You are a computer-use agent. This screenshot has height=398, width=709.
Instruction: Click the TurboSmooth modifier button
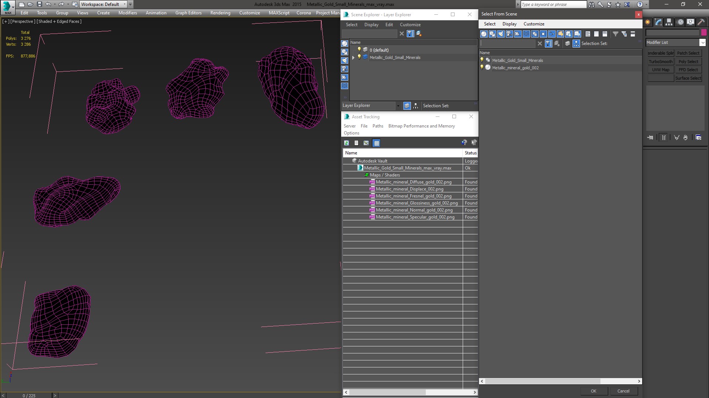[660, 62]
